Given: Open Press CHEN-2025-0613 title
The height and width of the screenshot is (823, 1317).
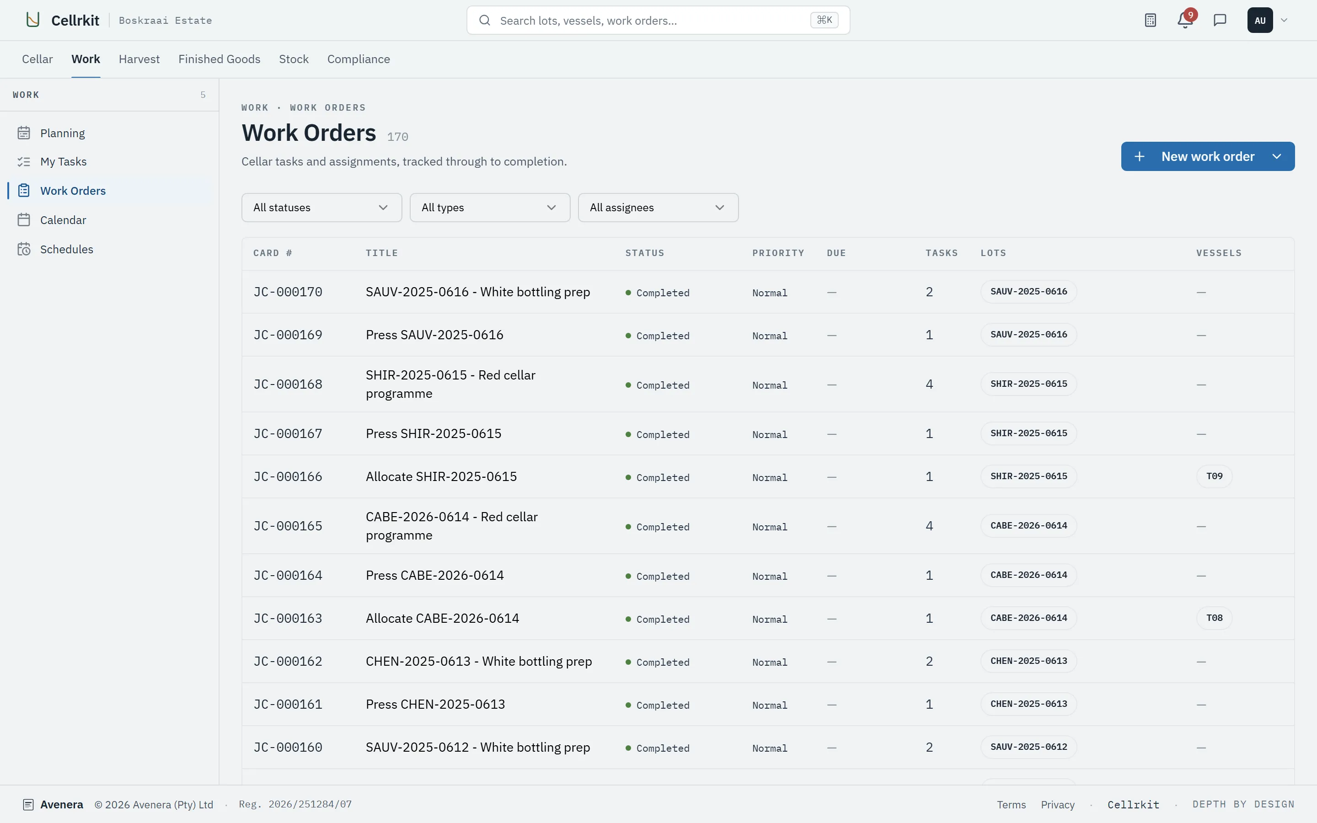Looking at the screenshot, I should pyautogui.click(x=435, y=704).
